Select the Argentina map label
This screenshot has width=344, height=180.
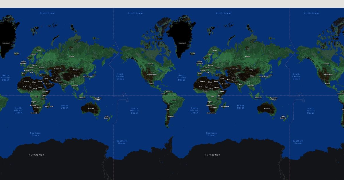tap(171, 116)
